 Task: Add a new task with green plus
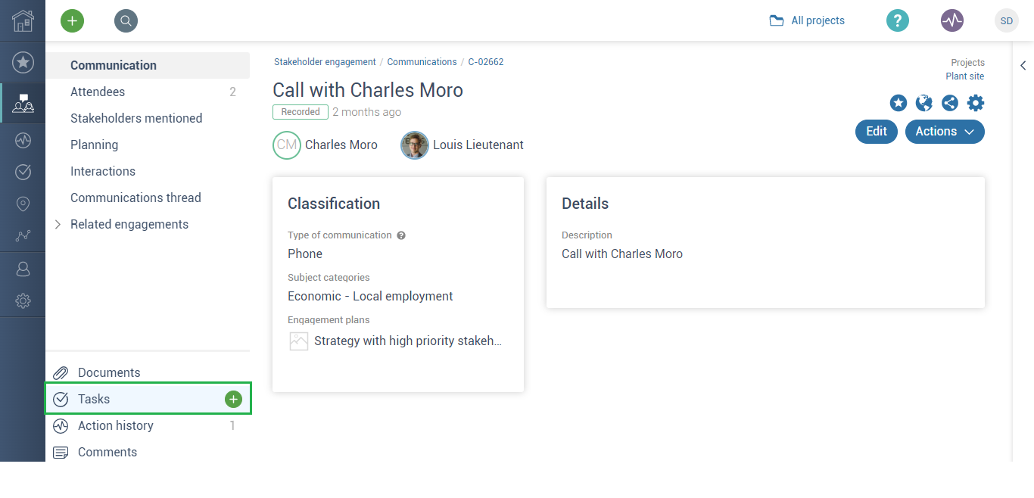(233, 399)
